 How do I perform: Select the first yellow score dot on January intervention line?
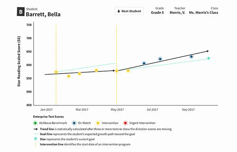pos(56,72)
